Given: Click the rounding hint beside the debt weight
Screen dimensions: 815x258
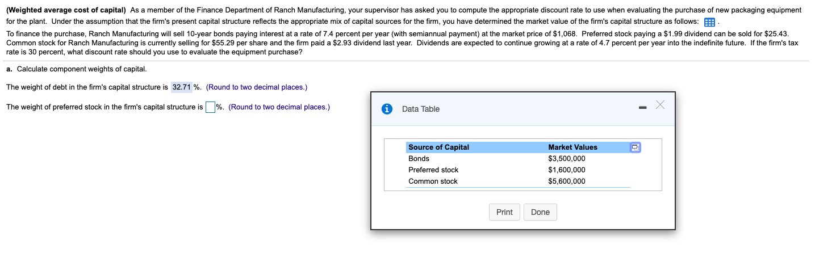Looking at the screenshot, I should tap(257, 87).
